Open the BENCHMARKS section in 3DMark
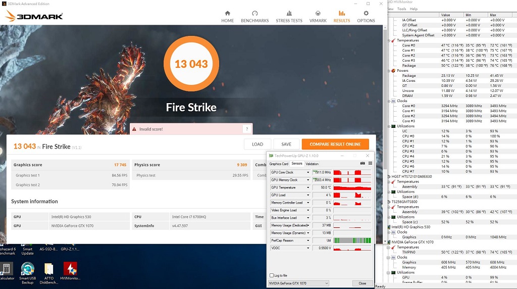Image resolution: width=517 pixels, height=289 pixels. pyautogui.click(x=254, y=17)
